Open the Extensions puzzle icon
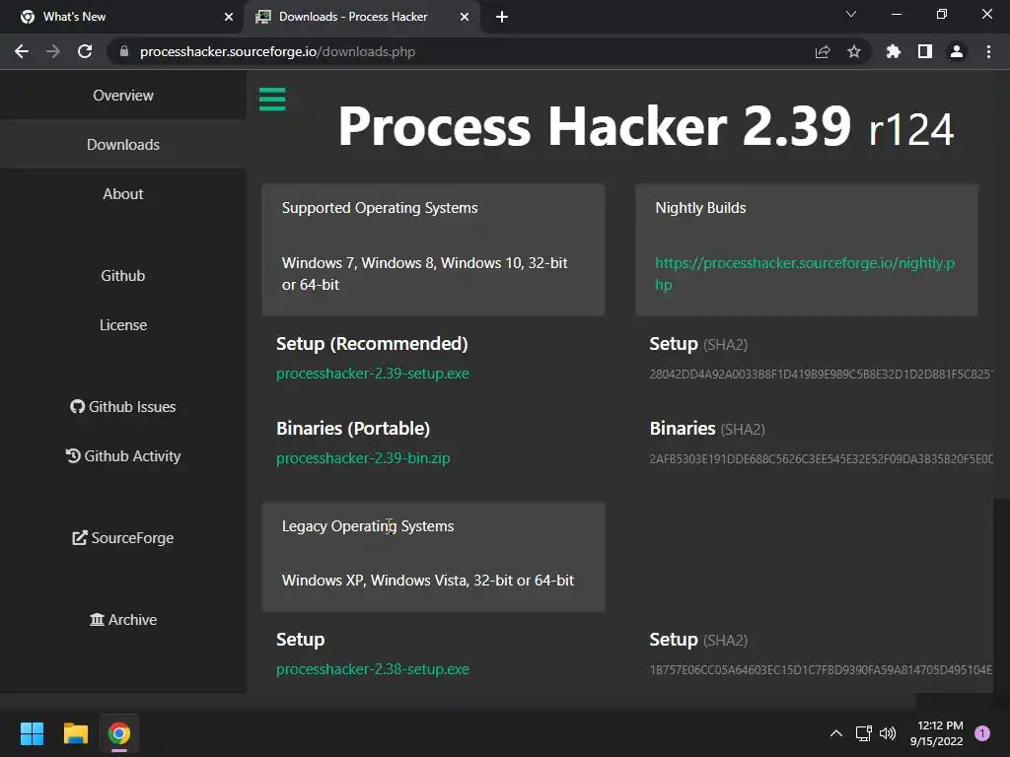 point(894,51)
